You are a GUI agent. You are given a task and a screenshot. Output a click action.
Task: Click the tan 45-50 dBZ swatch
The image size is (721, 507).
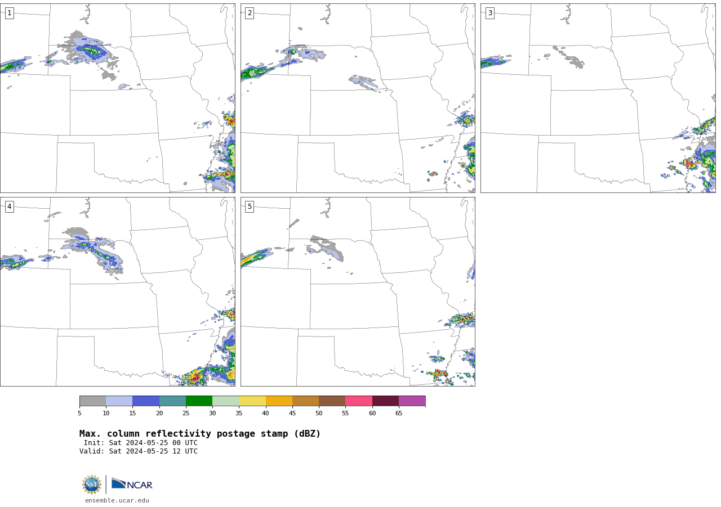click(305, 401)
